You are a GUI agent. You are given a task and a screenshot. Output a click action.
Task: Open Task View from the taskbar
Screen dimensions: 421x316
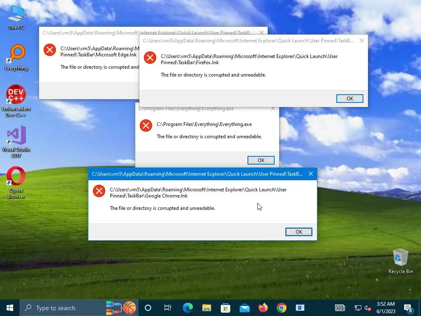(x=168, y=308)
